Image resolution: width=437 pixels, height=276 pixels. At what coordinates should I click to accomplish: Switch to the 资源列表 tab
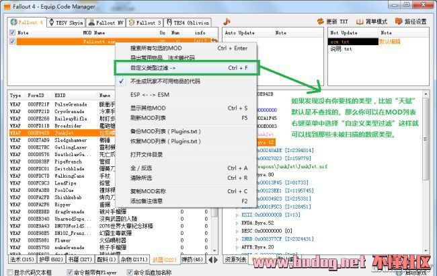point(236,260)
